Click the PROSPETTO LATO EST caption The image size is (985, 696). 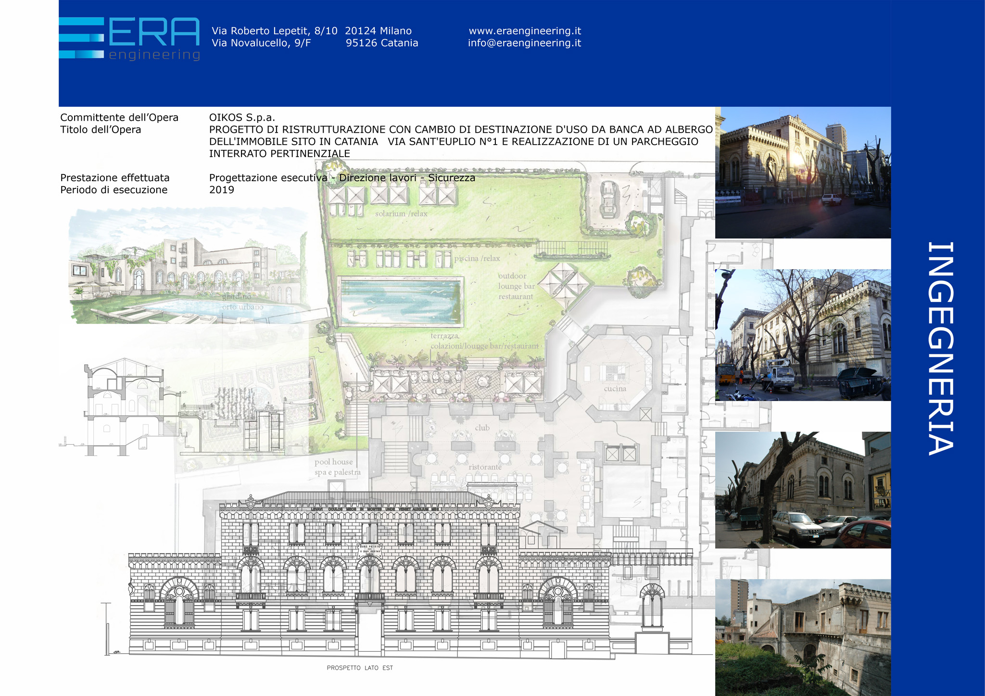click(360, 668)
